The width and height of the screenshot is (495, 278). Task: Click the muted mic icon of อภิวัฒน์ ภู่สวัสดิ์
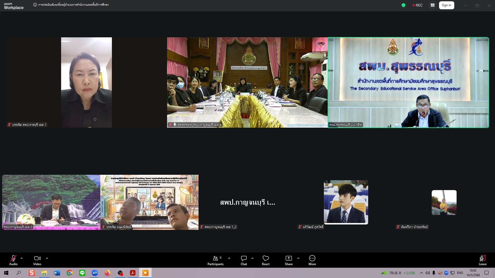tap(300, 227)
